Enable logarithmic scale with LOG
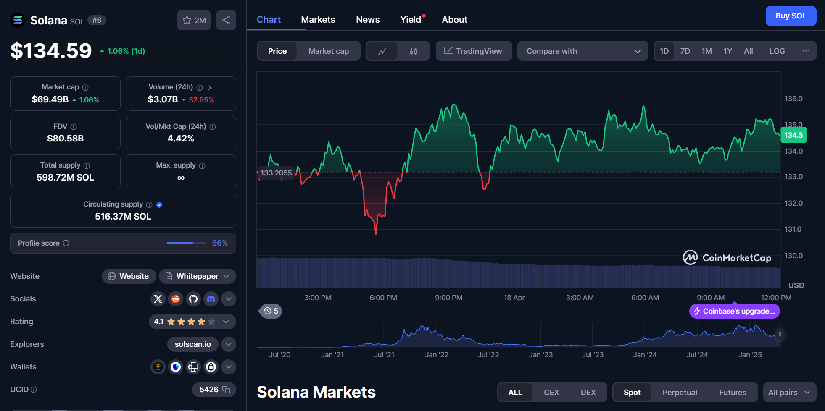Screen dimensions: 825x411 click(777, 51)
